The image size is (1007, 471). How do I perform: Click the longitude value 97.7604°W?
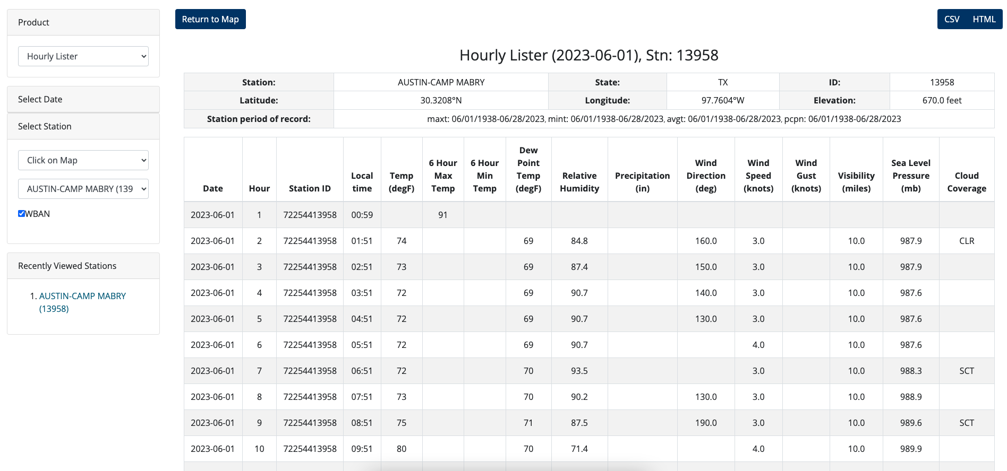pyautogui.click(x=723, y=100)
